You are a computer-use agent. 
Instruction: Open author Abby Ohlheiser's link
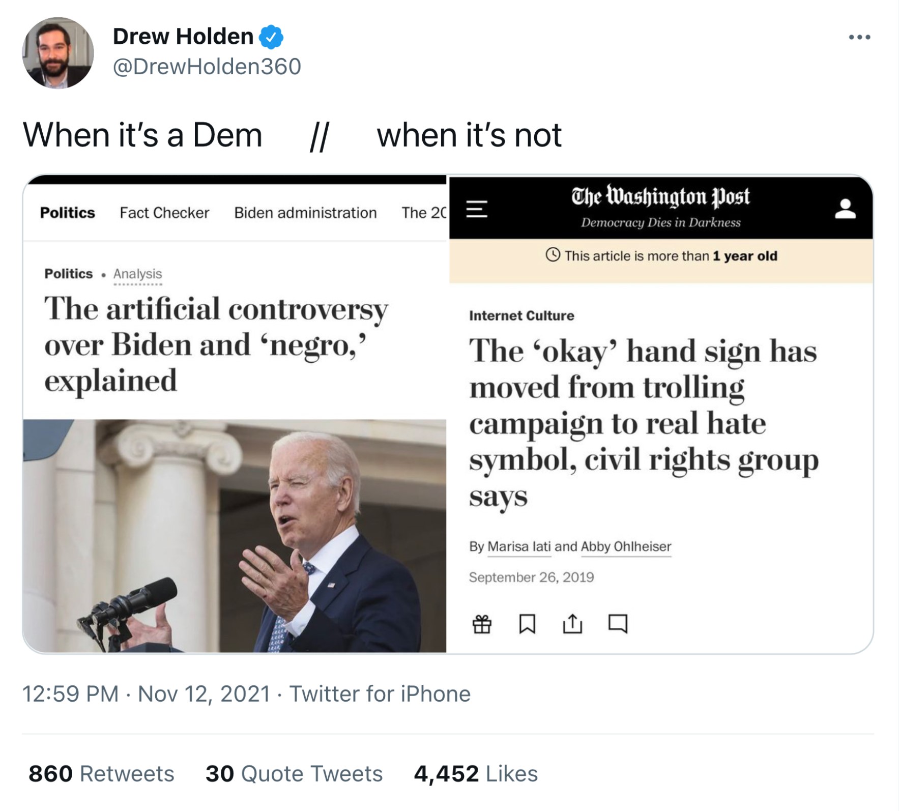click(x=626, y=546)
